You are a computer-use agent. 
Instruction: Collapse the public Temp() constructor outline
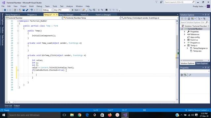click(x=18, y=31)
